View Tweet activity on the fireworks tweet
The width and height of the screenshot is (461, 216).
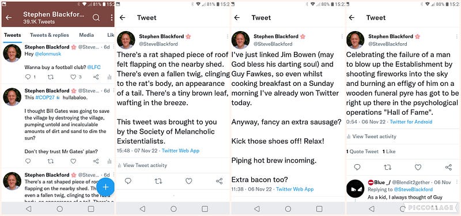pos(371,137)
